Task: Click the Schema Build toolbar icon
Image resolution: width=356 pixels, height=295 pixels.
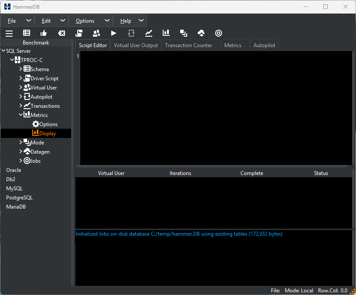Action: 27,33
